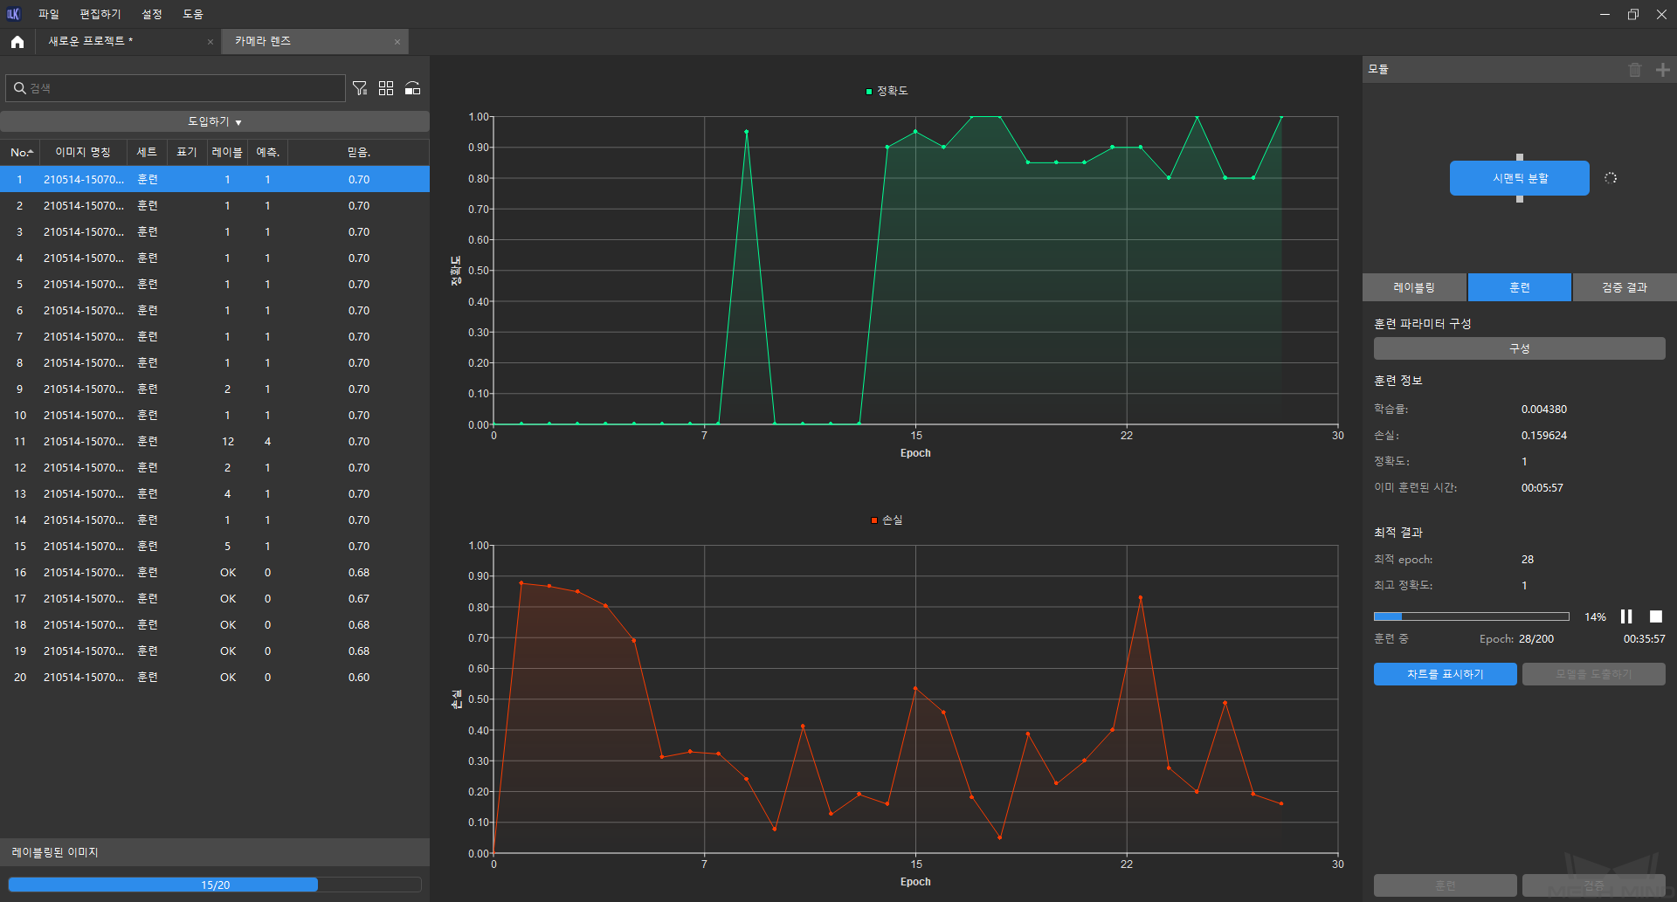Click the 레이블 column header
The image size is (1677, 902).
coord(227,152)
